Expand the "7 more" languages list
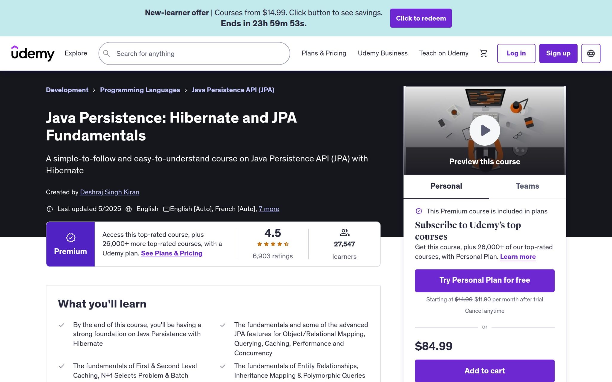The height and width of the screenshot is (382, 612). (x=269, y=209)
